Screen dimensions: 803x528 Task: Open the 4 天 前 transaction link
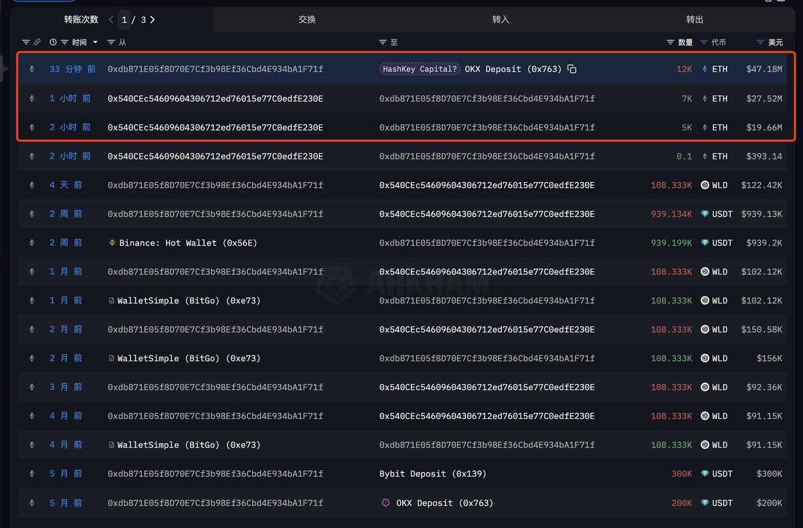point(66,185)
